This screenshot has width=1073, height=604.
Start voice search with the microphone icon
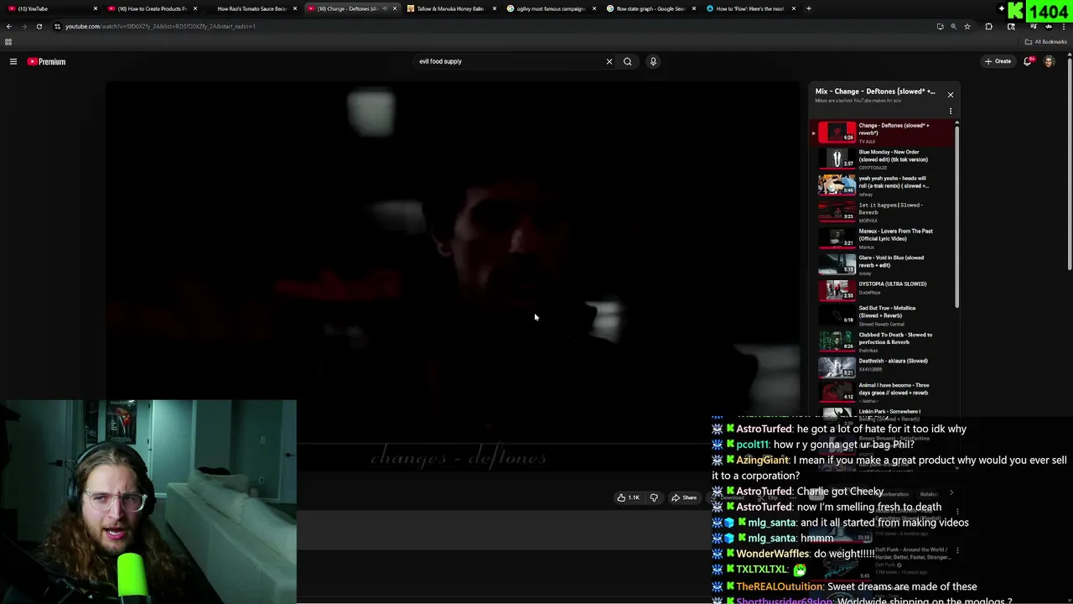653,61
